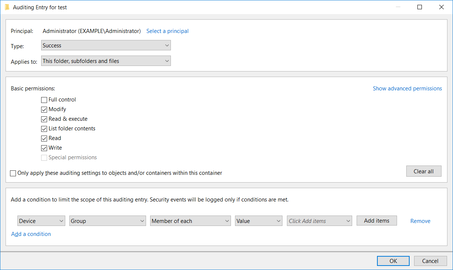Uncheck the Modify permission
The height and width of the screenshot is (270, 453).
(x=44, y=109)
